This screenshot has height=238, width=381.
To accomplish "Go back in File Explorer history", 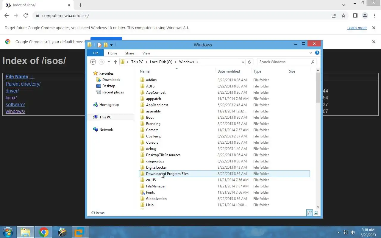I will [x=93, y=62].
